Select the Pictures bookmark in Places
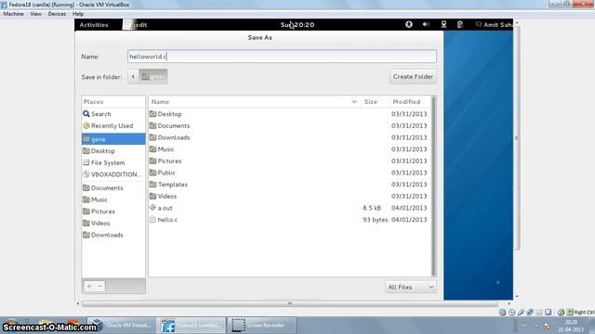This screenshot has width=595, height=334. click(x=113, y=212)
